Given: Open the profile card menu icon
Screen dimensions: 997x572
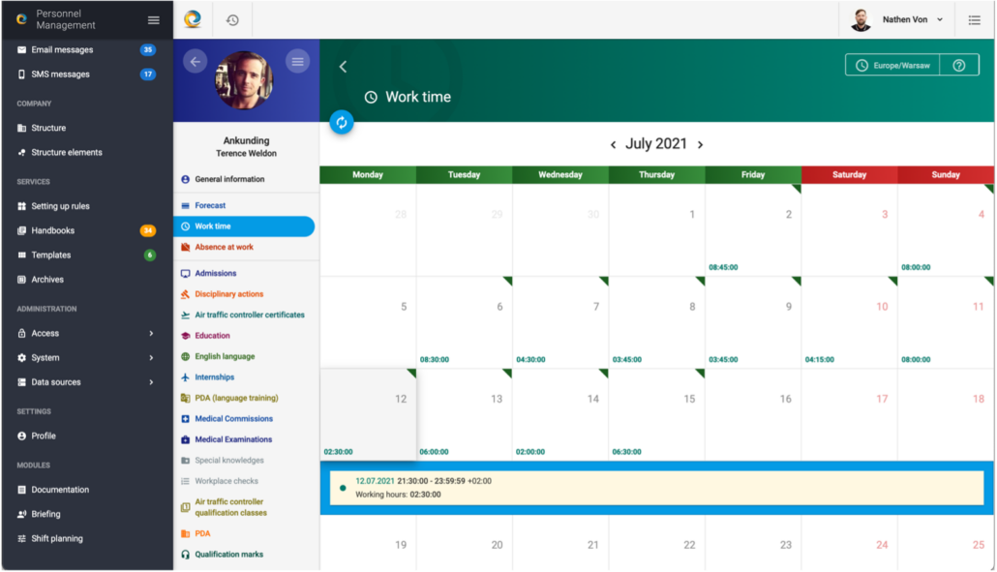Looking at the screenshot, I should [x=297, y=62].
